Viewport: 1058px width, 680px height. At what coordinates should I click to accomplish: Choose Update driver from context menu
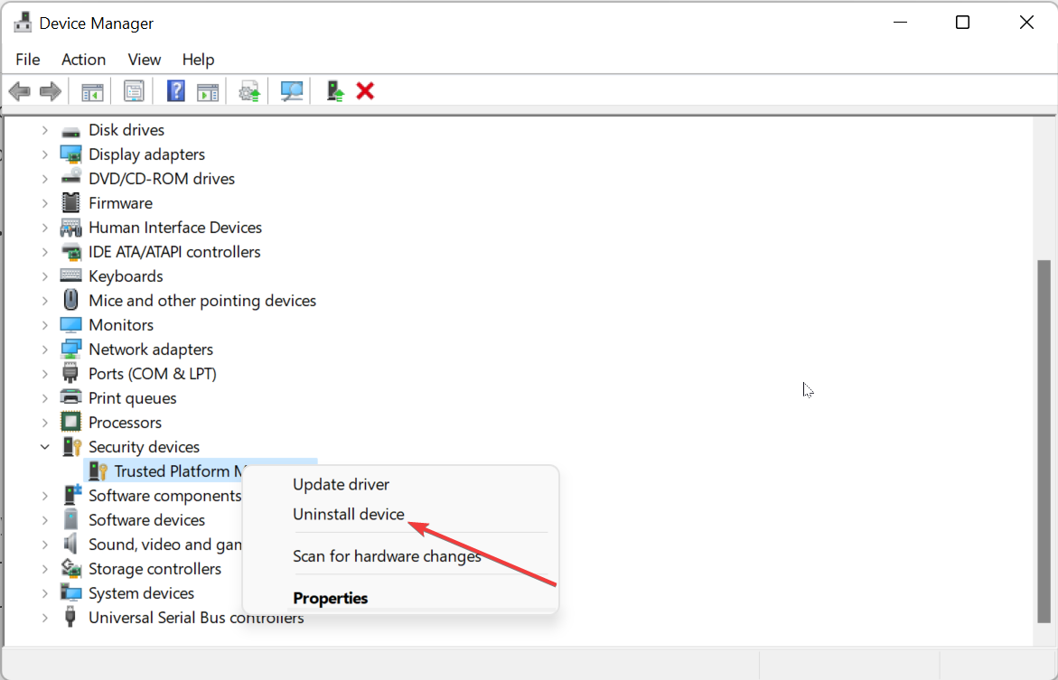[x=341, y=484]
